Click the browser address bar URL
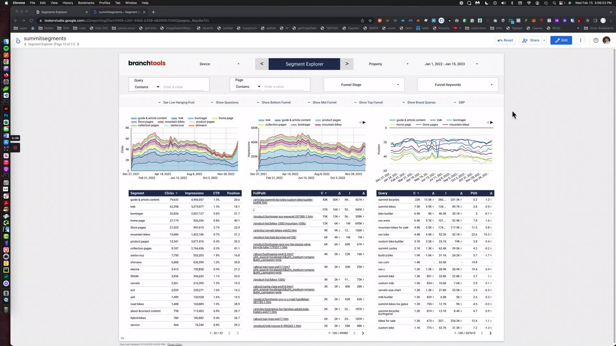Screen dimensions: 616x346 [x=127, y=21]
